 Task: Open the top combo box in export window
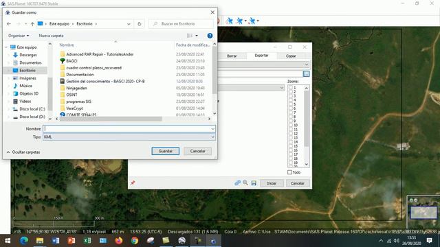[x=306, y=64]
